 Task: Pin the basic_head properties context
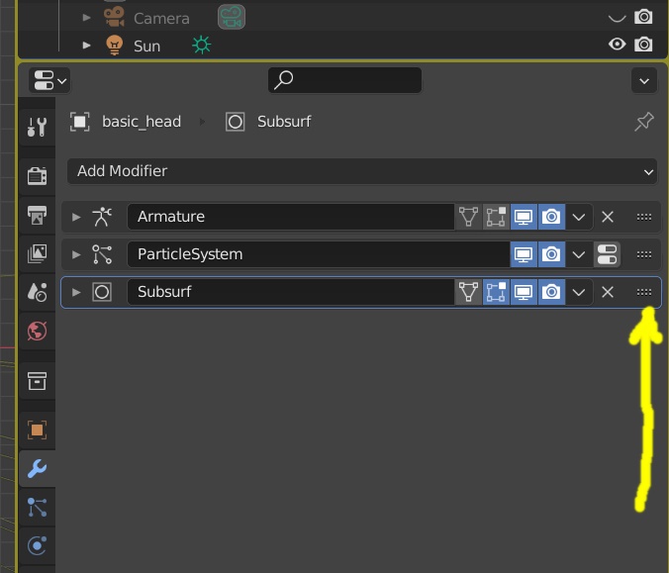(644, 122)
